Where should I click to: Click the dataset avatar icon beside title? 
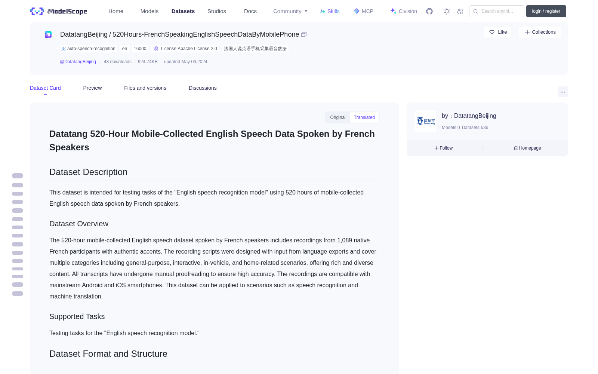48,34
